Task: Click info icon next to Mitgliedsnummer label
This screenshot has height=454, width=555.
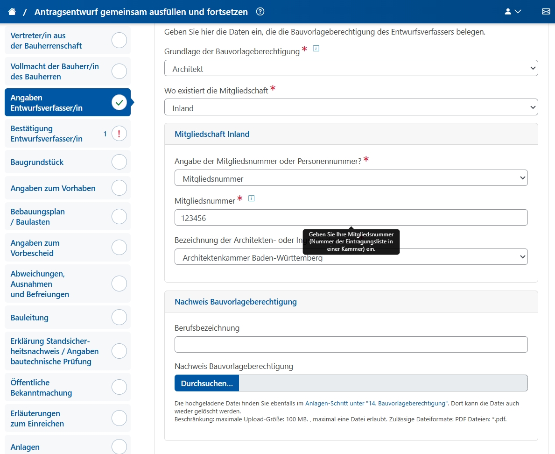Action: 252,199
